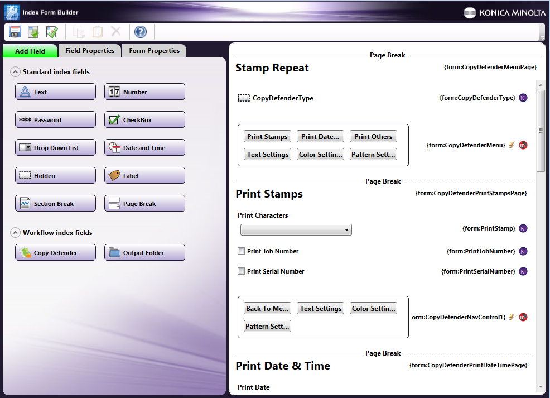Select the {form:CopyDefenderMenuPage} tag
The height and width of the screenshot is (398, 550).
[490, 67]
